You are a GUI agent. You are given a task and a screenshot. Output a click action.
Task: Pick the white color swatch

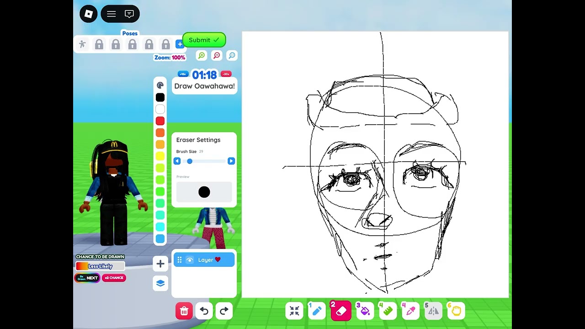pyautogui.click(x=160, y=109)
